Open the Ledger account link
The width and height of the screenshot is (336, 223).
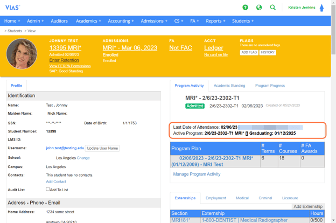click(x=214, y=48)
